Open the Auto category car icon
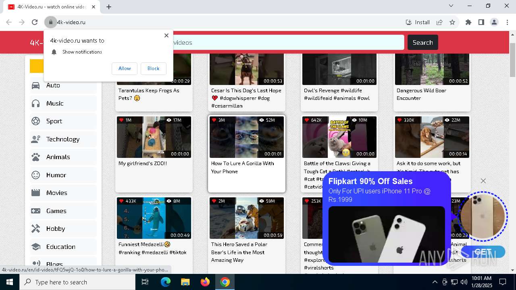This screenshot has height=290, width=516. 36,85
